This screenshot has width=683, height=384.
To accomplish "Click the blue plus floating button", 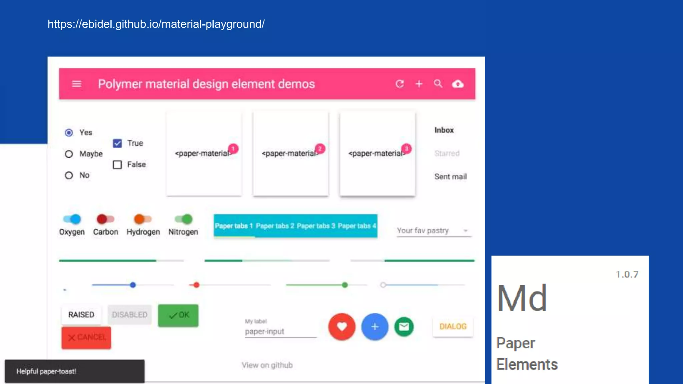I will pos(375,327).
